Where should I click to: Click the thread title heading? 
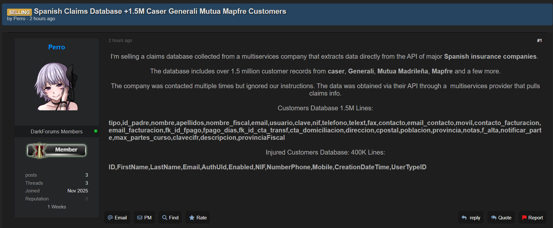tap(160, 11)
